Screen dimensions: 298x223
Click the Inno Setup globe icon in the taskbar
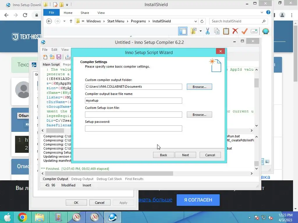113,217
